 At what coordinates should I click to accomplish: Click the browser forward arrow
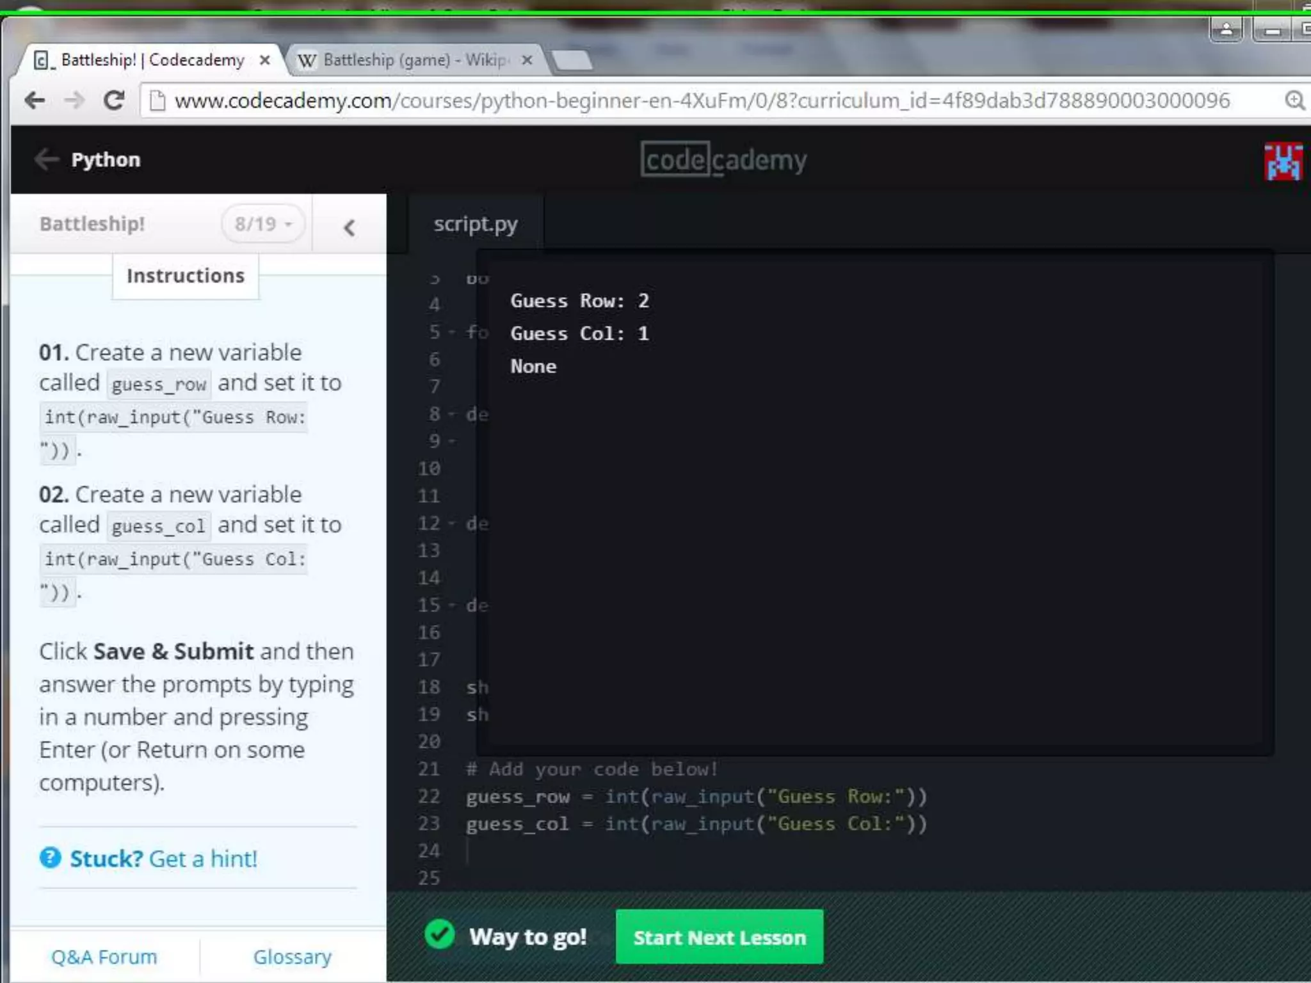(x=74, y=100)
